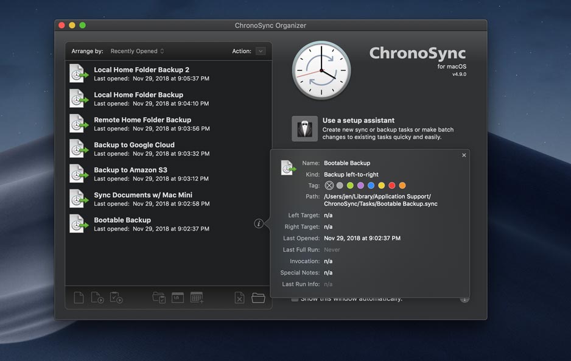571x361 pixels.
Task: Open the folder icon in bottom toolbar
Action: [258, 298]
